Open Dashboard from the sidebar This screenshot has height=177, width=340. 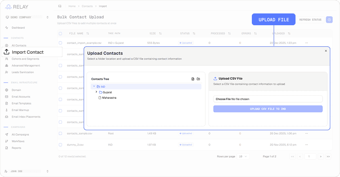pos(18,28)
